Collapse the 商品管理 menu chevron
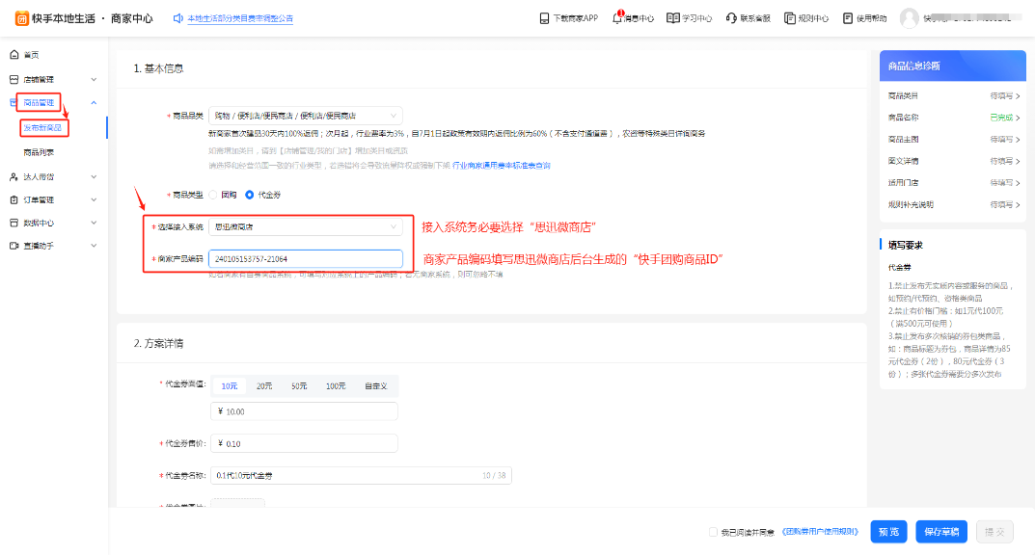 point(94,103)
